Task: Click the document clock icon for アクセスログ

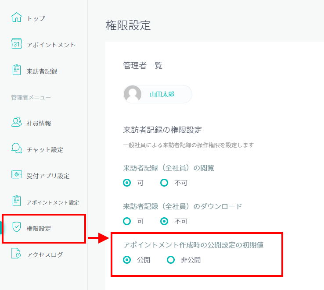Action: point(16,253)
